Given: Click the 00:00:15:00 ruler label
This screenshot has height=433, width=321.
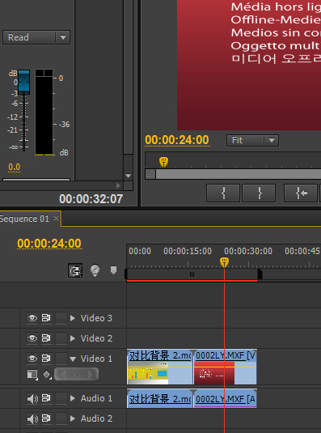Looking at the screenshot, I should pyautogui.click(x=188, y=251).
